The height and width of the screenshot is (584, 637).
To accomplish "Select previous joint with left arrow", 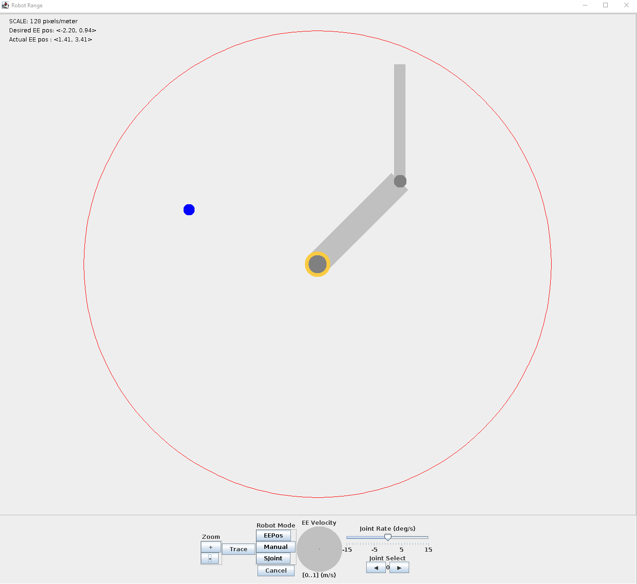I will (x=376, y=568).
